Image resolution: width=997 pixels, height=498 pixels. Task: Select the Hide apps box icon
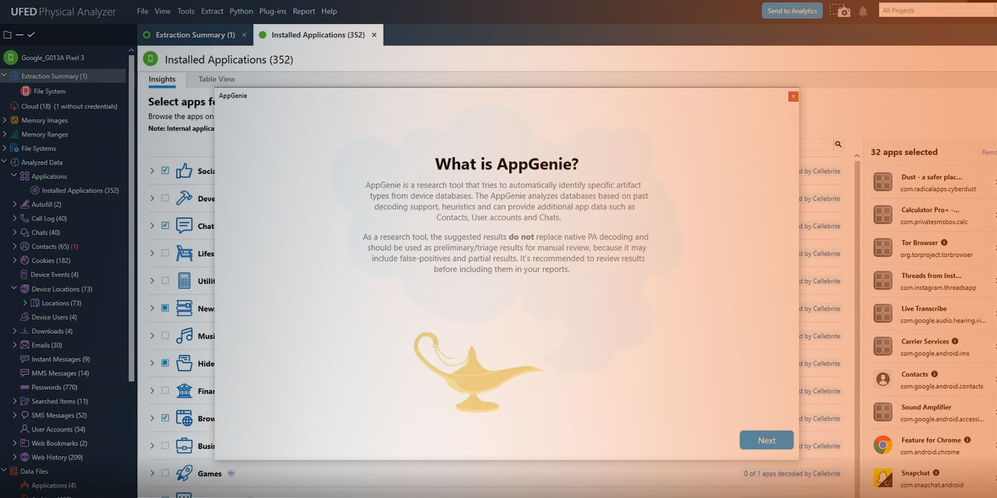click(x=184, y=363)
